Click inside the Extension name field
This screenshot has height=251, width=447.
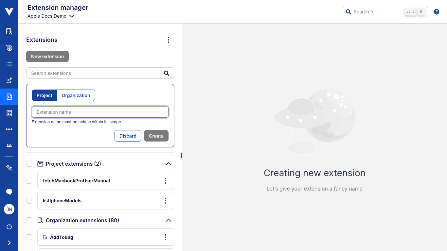[100, 112]
